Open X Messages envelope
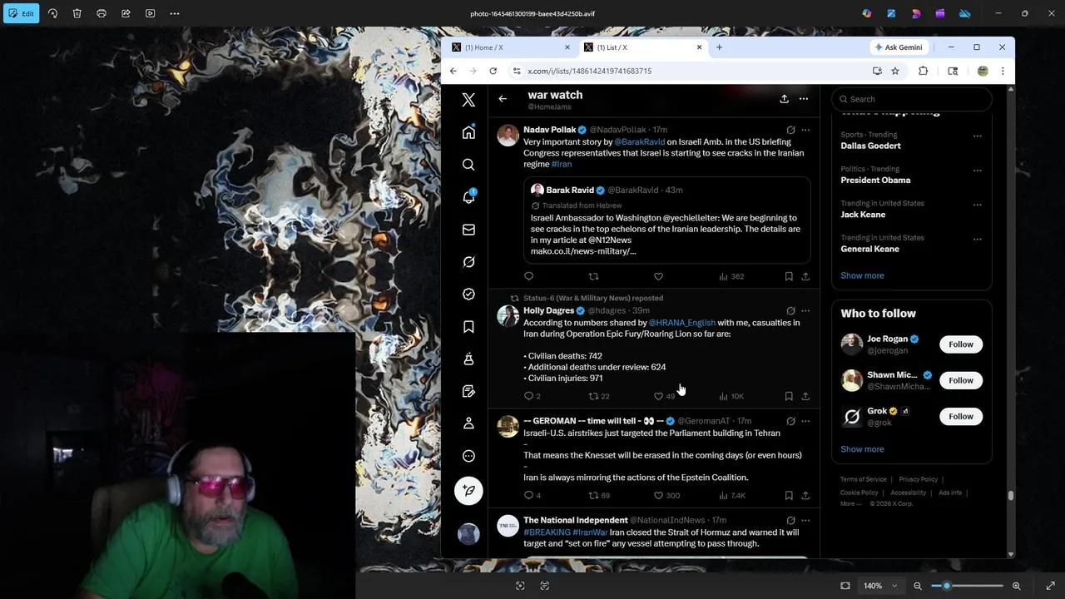1065x599 pixels. tap(468, 230)
